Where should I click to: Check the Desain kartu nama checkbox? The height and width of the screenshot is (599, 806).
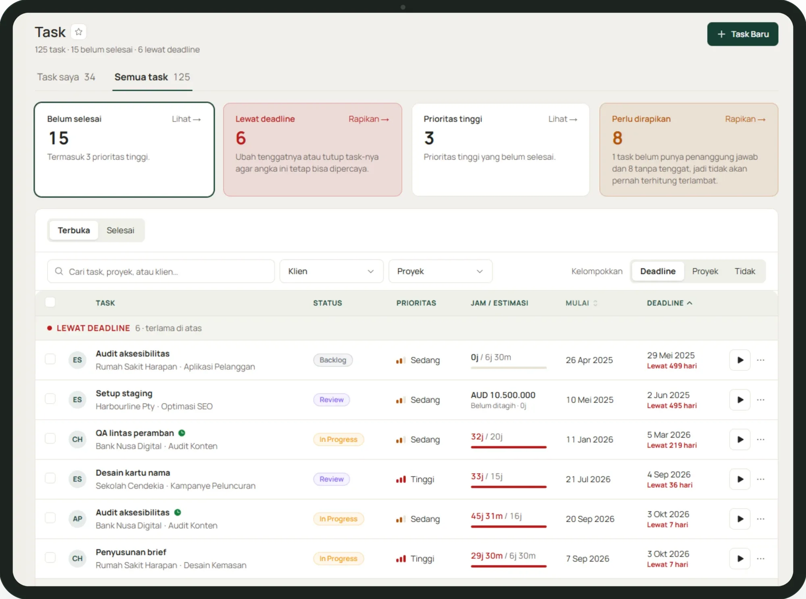50,478
